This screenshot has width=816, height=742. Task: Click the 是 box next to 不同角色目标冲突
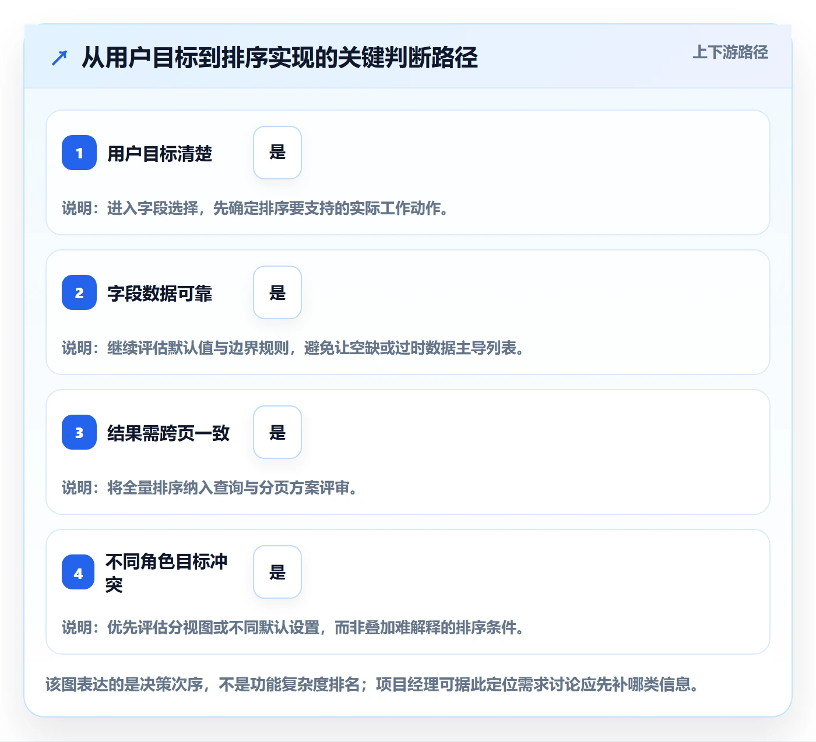(x=277, y=572)
